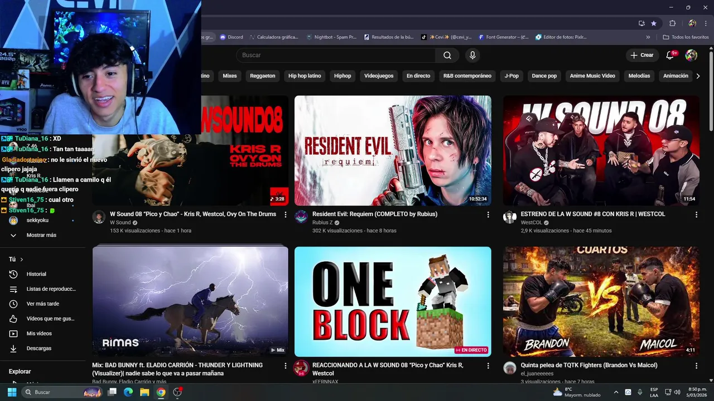This screenshot has width=714, height=401.
Task: Select the 'Reggaeton' category chip
Action: point(263,76)
